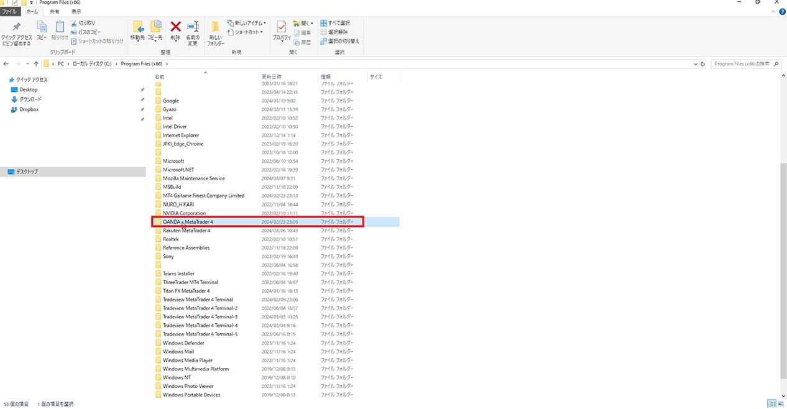The height and width of the screenshot is (409, 787).
Task: Select クイック アクセス in the sidebar
Action: pos(28,80)
